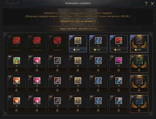156x119 pixels.
Task: Select the day 15 orange gift box icon
Action: pos(17,80)
